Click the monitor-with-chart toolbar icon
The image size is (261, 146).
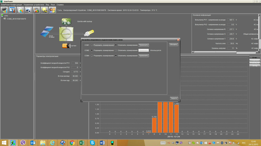point(4,10)
